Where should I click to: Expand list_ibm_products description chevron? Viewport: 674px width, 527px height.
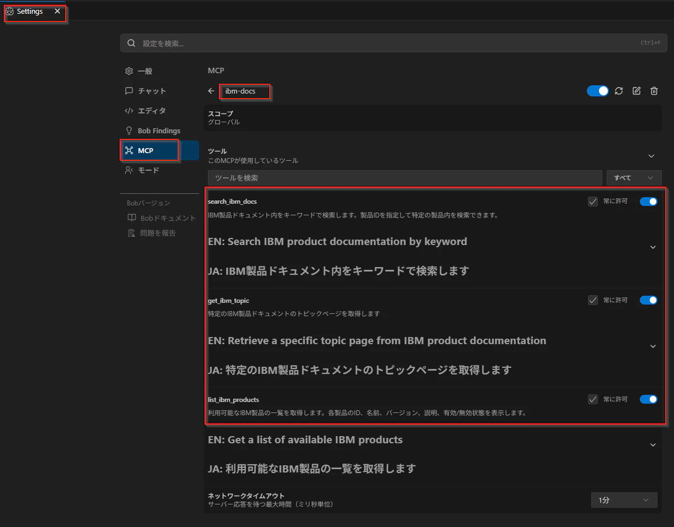(653, 444)
